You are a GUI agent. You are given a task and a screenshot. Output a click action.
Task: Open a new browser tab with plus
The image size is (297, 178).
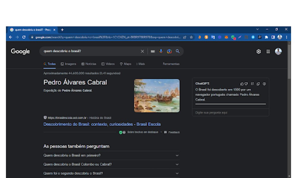pyautogui.click(x=62, y=30)
